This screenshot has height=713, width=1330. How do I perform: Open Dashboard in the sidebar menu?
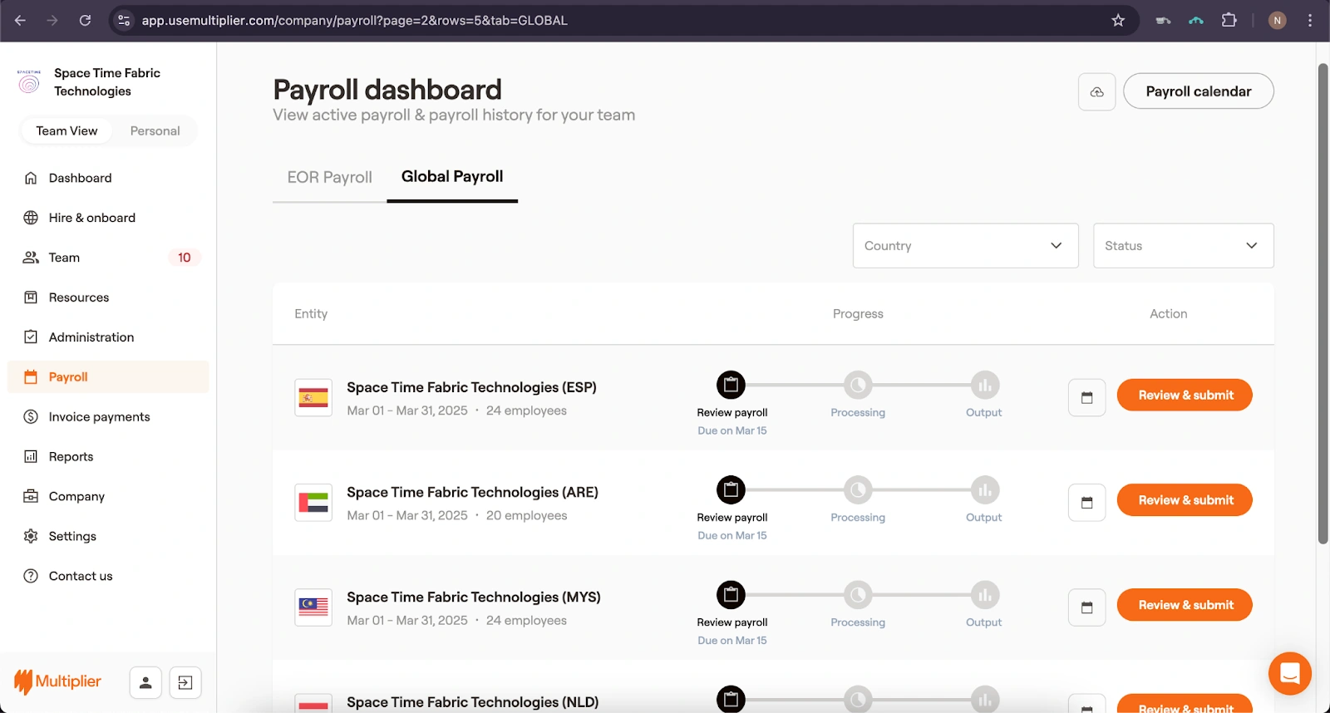[108, 178]
